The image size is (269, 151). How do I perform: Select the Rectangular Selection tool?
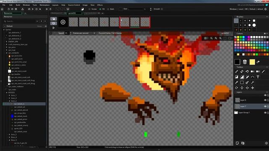242,82
